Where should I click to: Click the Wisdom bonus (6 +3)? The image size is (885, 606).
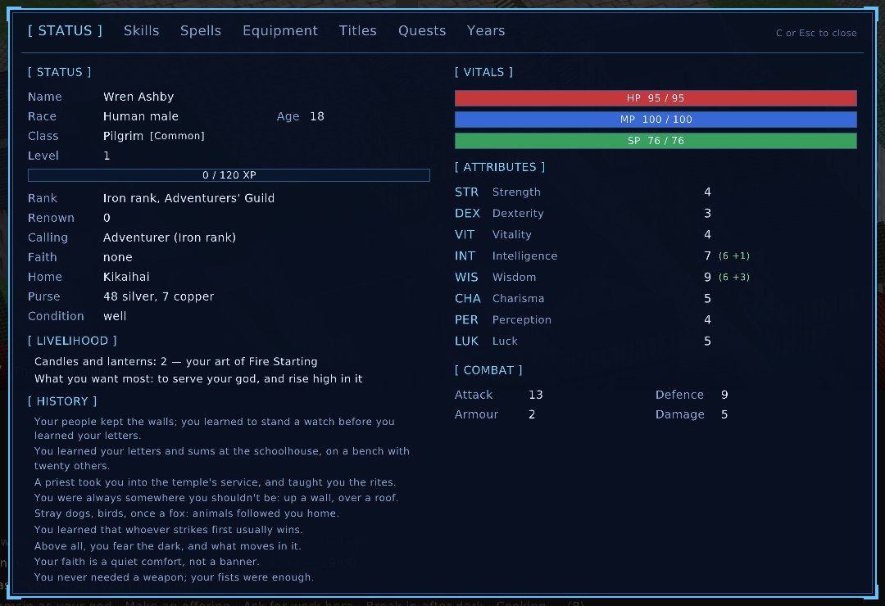[733, 278]
